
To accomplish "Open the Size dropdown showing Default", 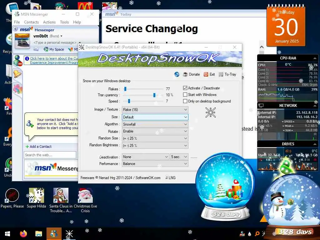I will pos(155,117).
